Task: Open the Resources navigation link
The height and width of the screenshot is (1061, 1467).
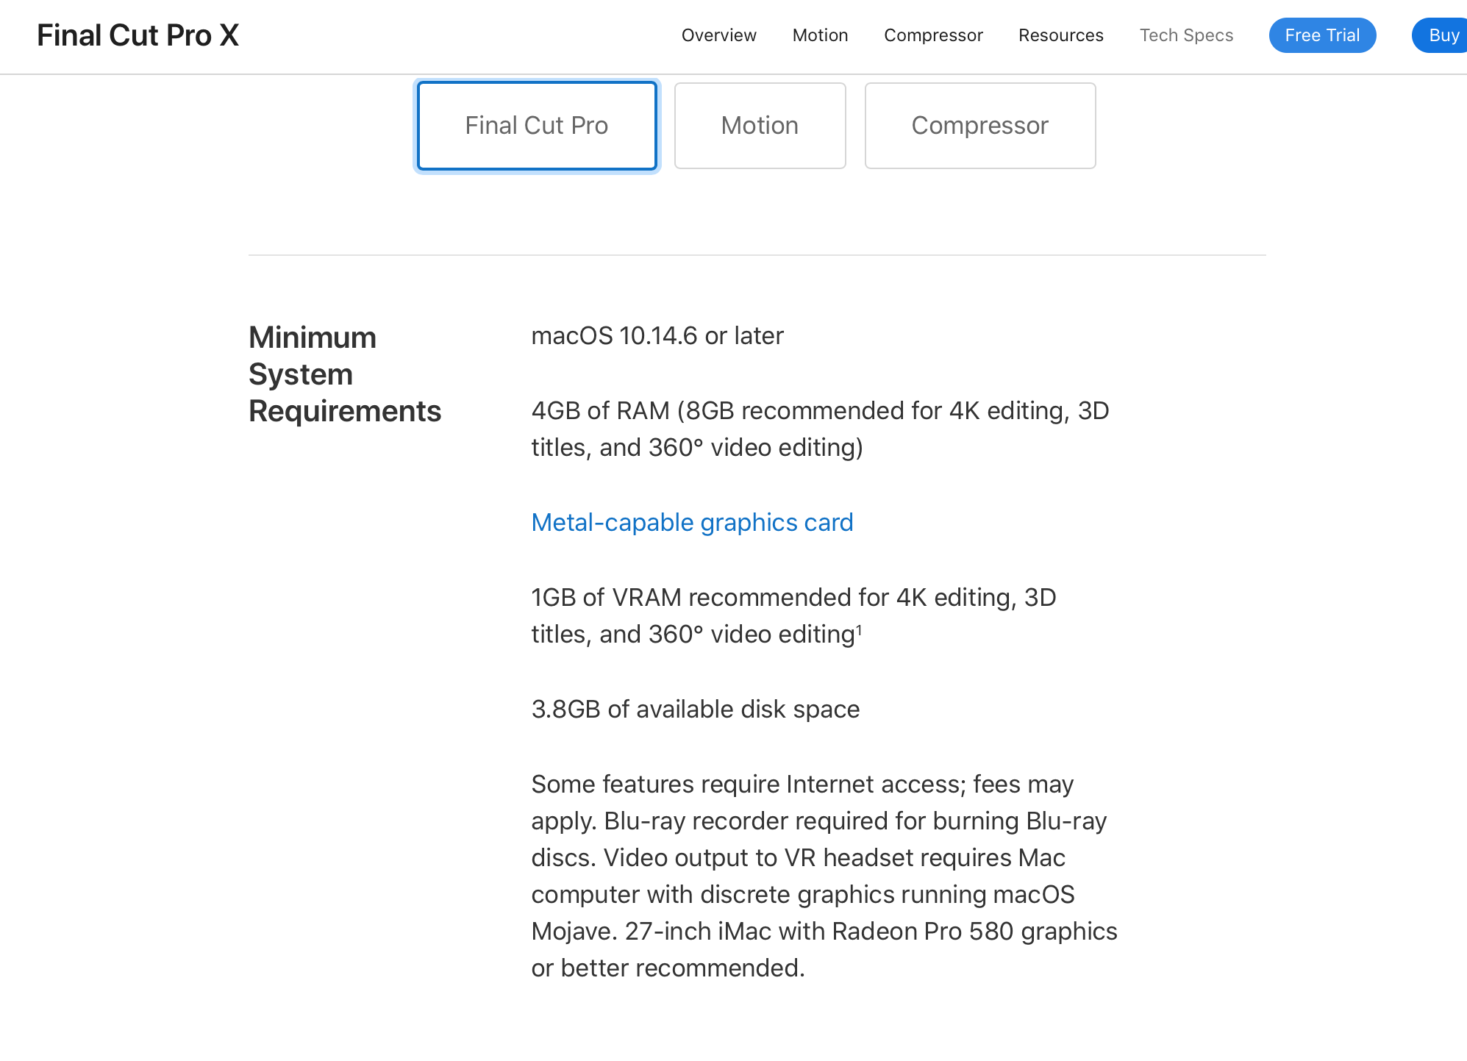Action: [x=1060, y=35]
